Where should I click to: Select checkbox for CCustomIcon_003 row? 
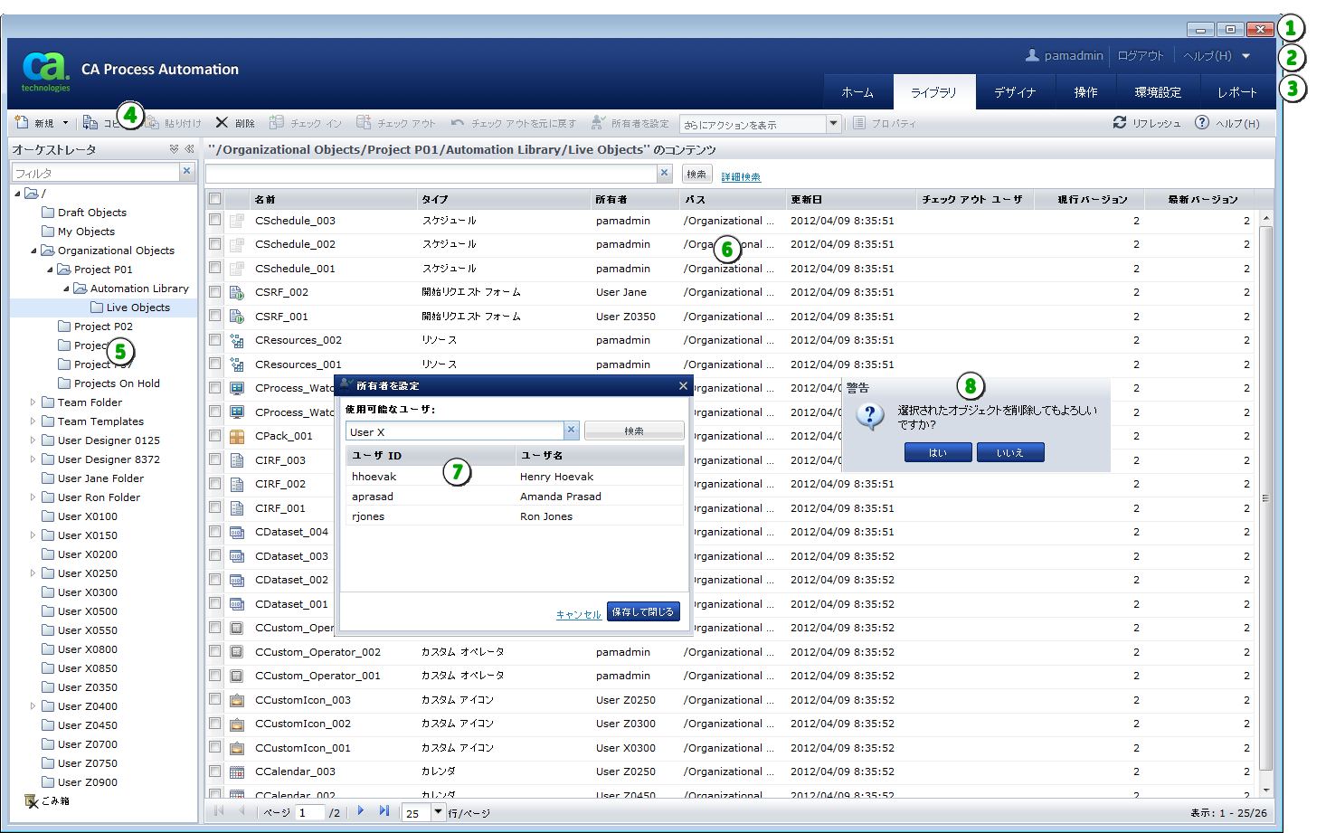[x=215, y=700]
